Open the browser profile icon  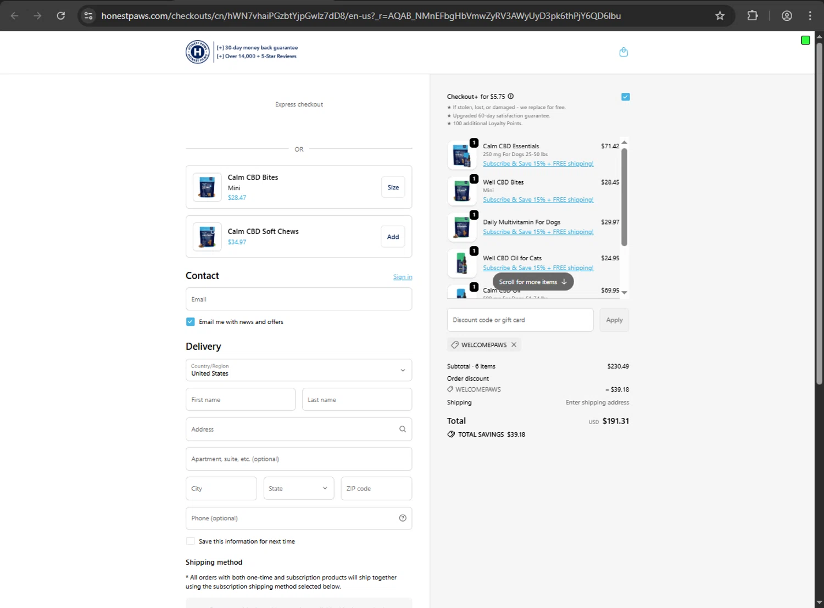787,15
